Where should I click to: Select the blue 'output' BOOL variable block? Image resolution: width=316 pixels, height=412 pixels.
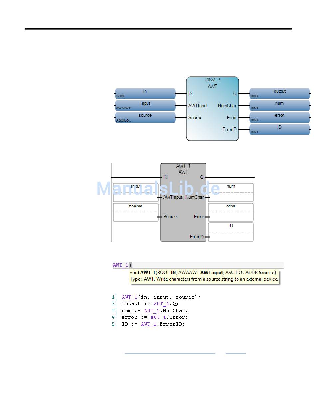(280, 94)
